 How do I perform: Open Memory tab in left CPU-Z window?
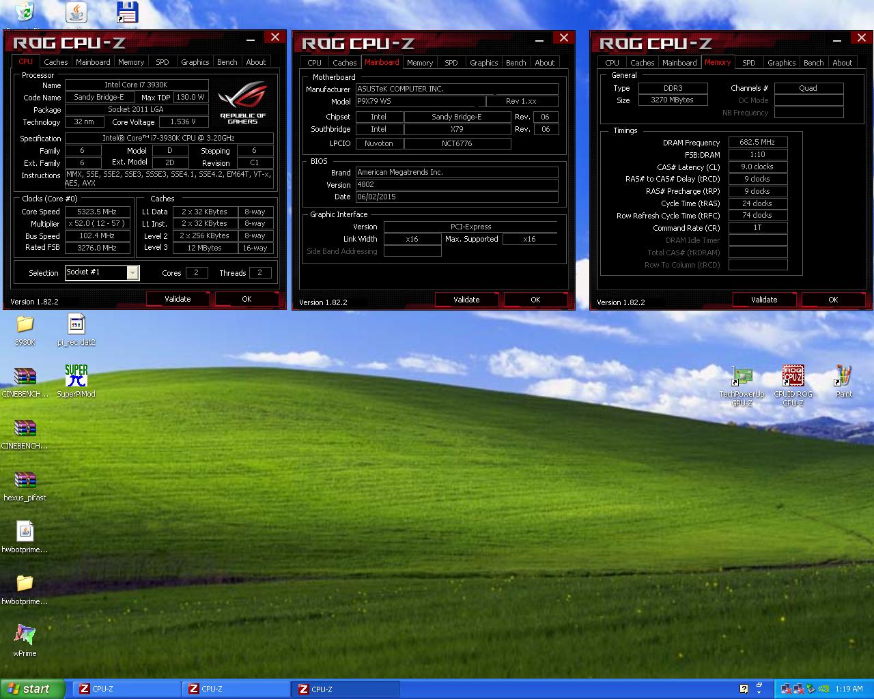coord(131,61)
